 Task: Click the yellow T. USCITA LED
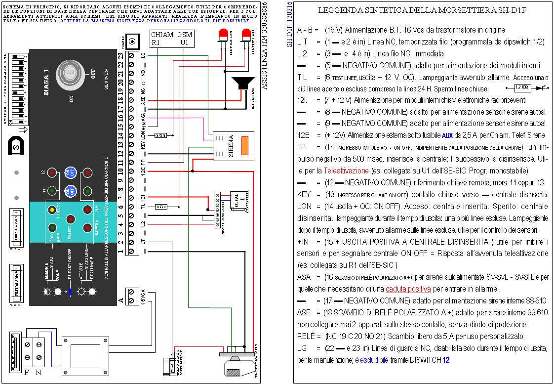click(52, 209)
